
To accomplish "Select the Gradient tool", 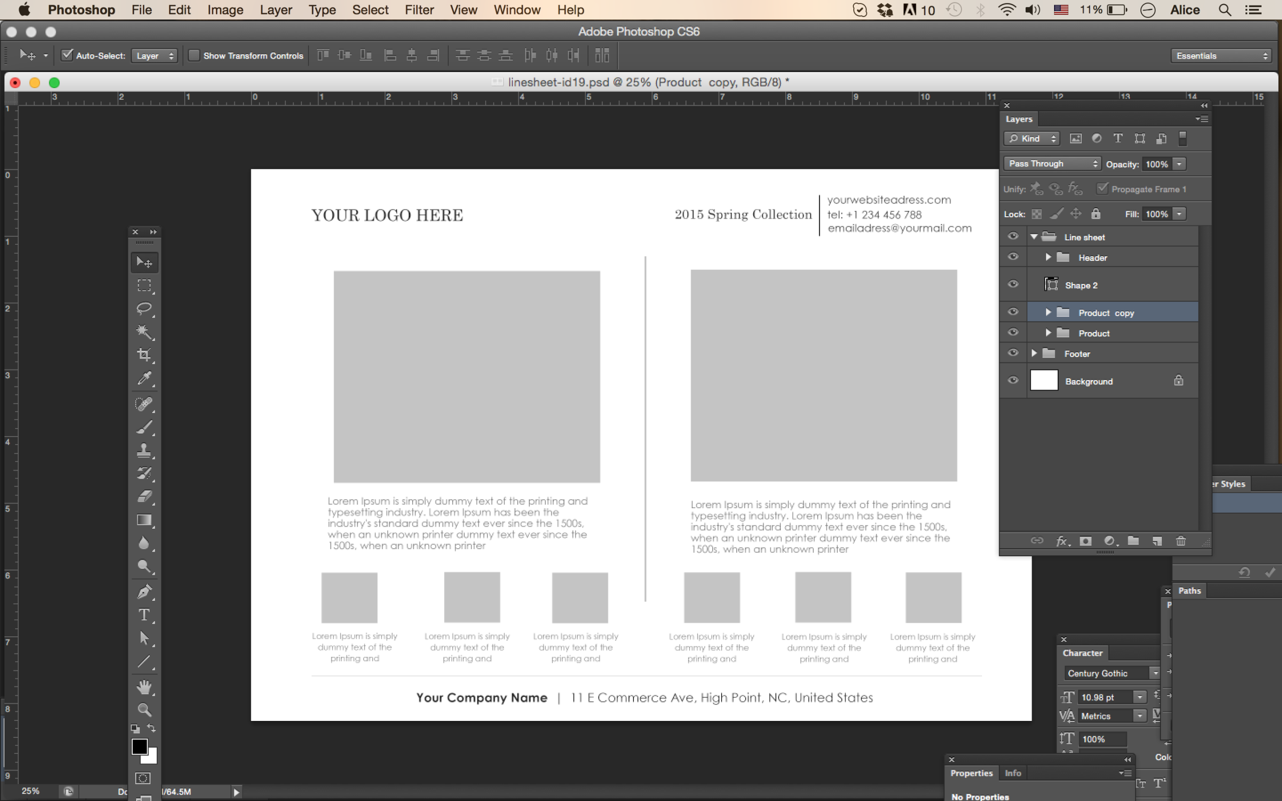I will click(x=144, y=520).
